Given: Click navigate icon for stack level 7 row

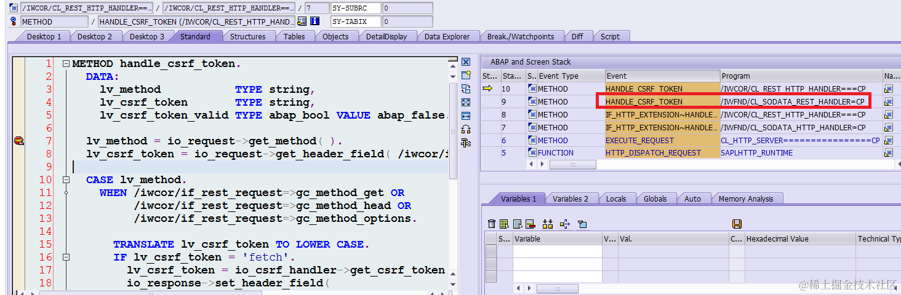Looking at the screenshot, I should 888,128.
